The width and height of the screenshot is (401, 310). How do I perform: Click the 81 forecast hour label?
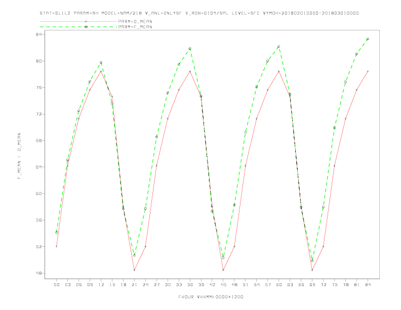tap(357, 285)
